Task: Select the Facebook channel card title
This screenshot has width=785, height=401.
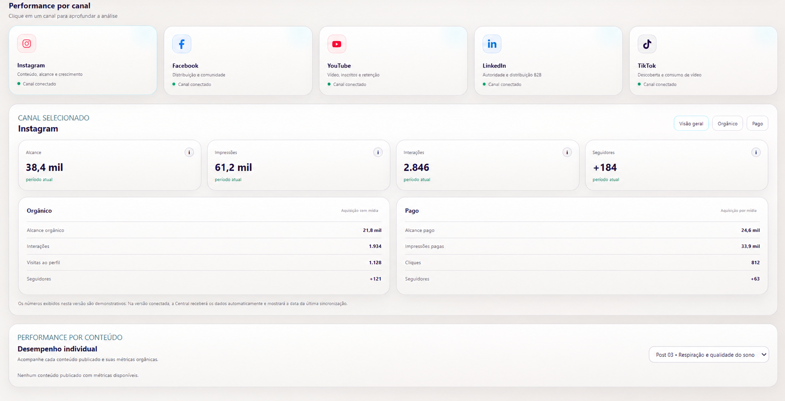Action: tap(185, 66)
